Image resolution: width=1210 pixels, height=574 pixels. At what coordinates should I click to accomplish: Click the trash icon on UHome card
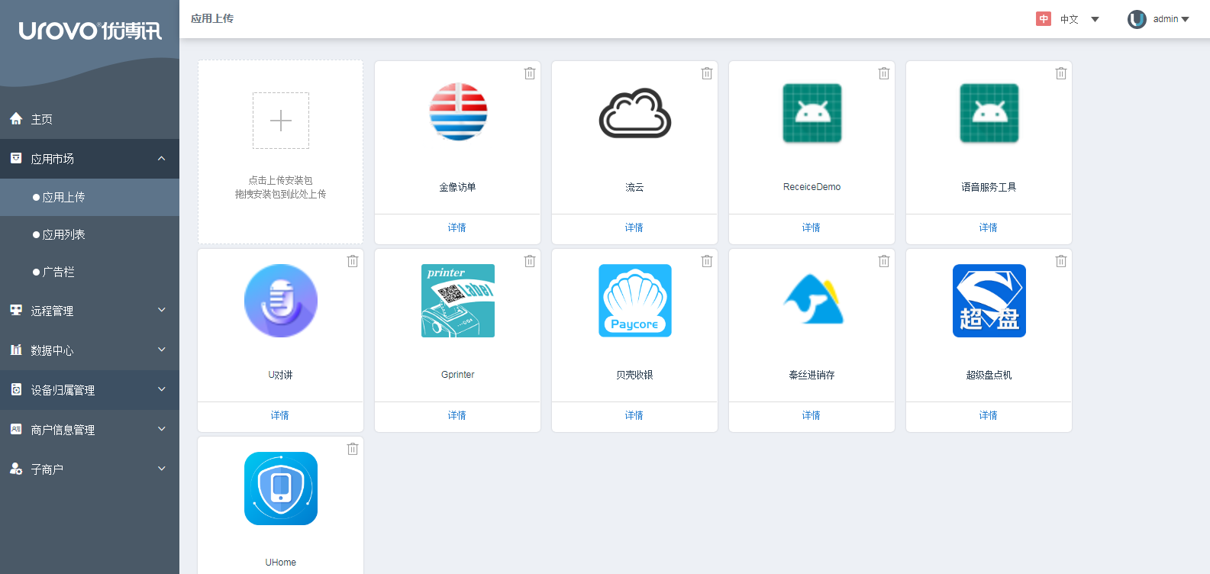click(353, 449)
